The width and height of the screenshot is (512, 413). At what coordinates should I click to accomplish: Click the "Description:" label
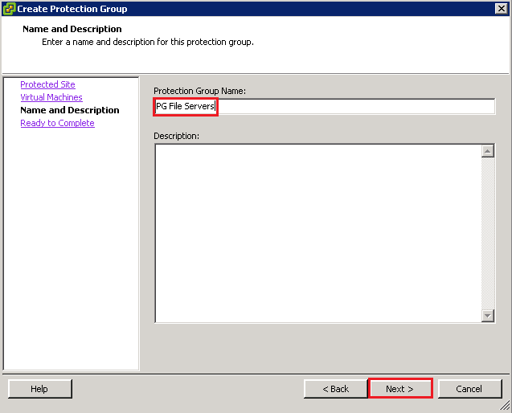(x=176, y=136)
